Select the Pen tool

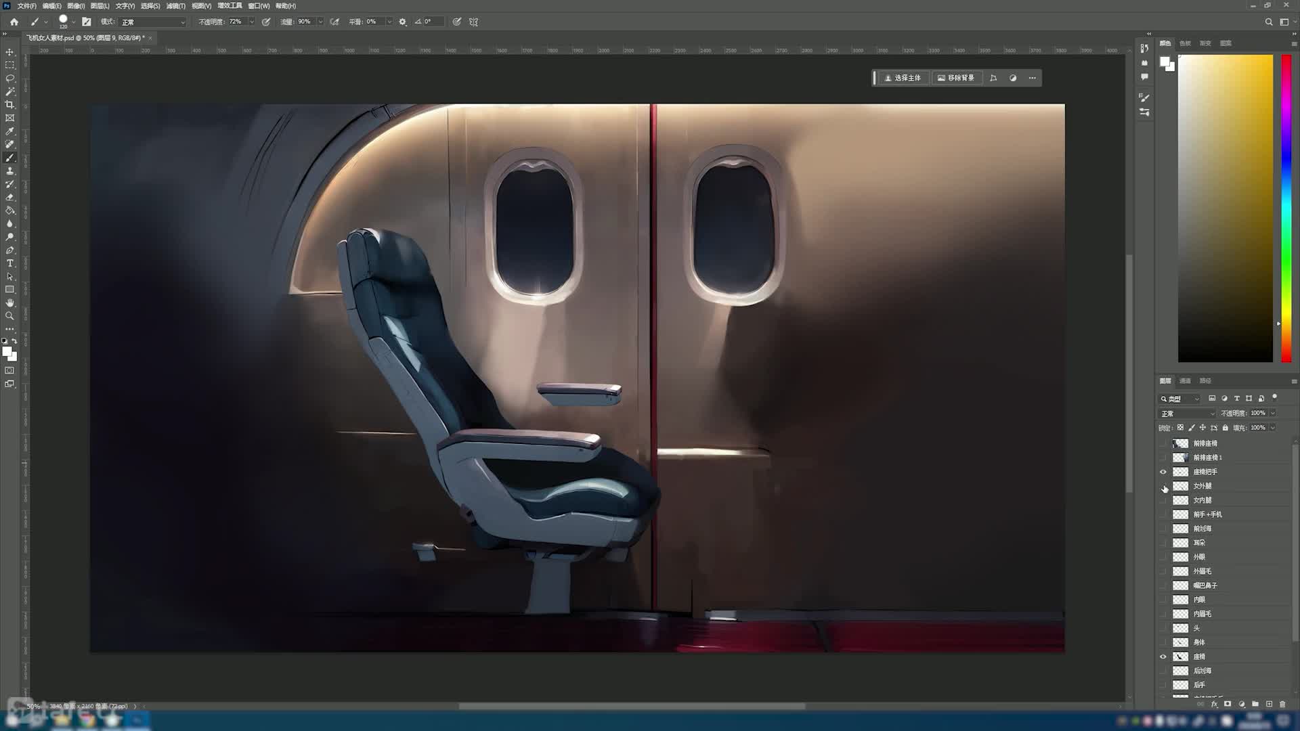click(9, 250)
